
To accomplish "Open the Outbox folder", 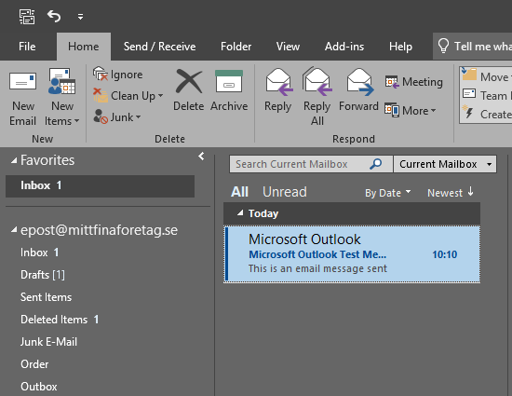I will [x=39, y=387].
